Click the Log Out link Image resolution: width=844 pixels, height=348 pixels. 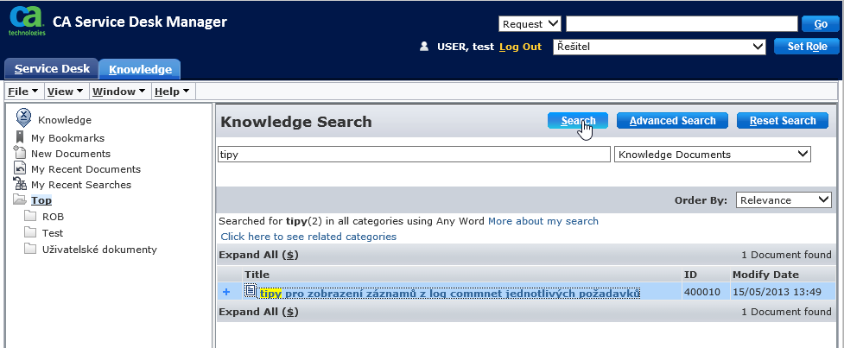(x=521, y=47)
